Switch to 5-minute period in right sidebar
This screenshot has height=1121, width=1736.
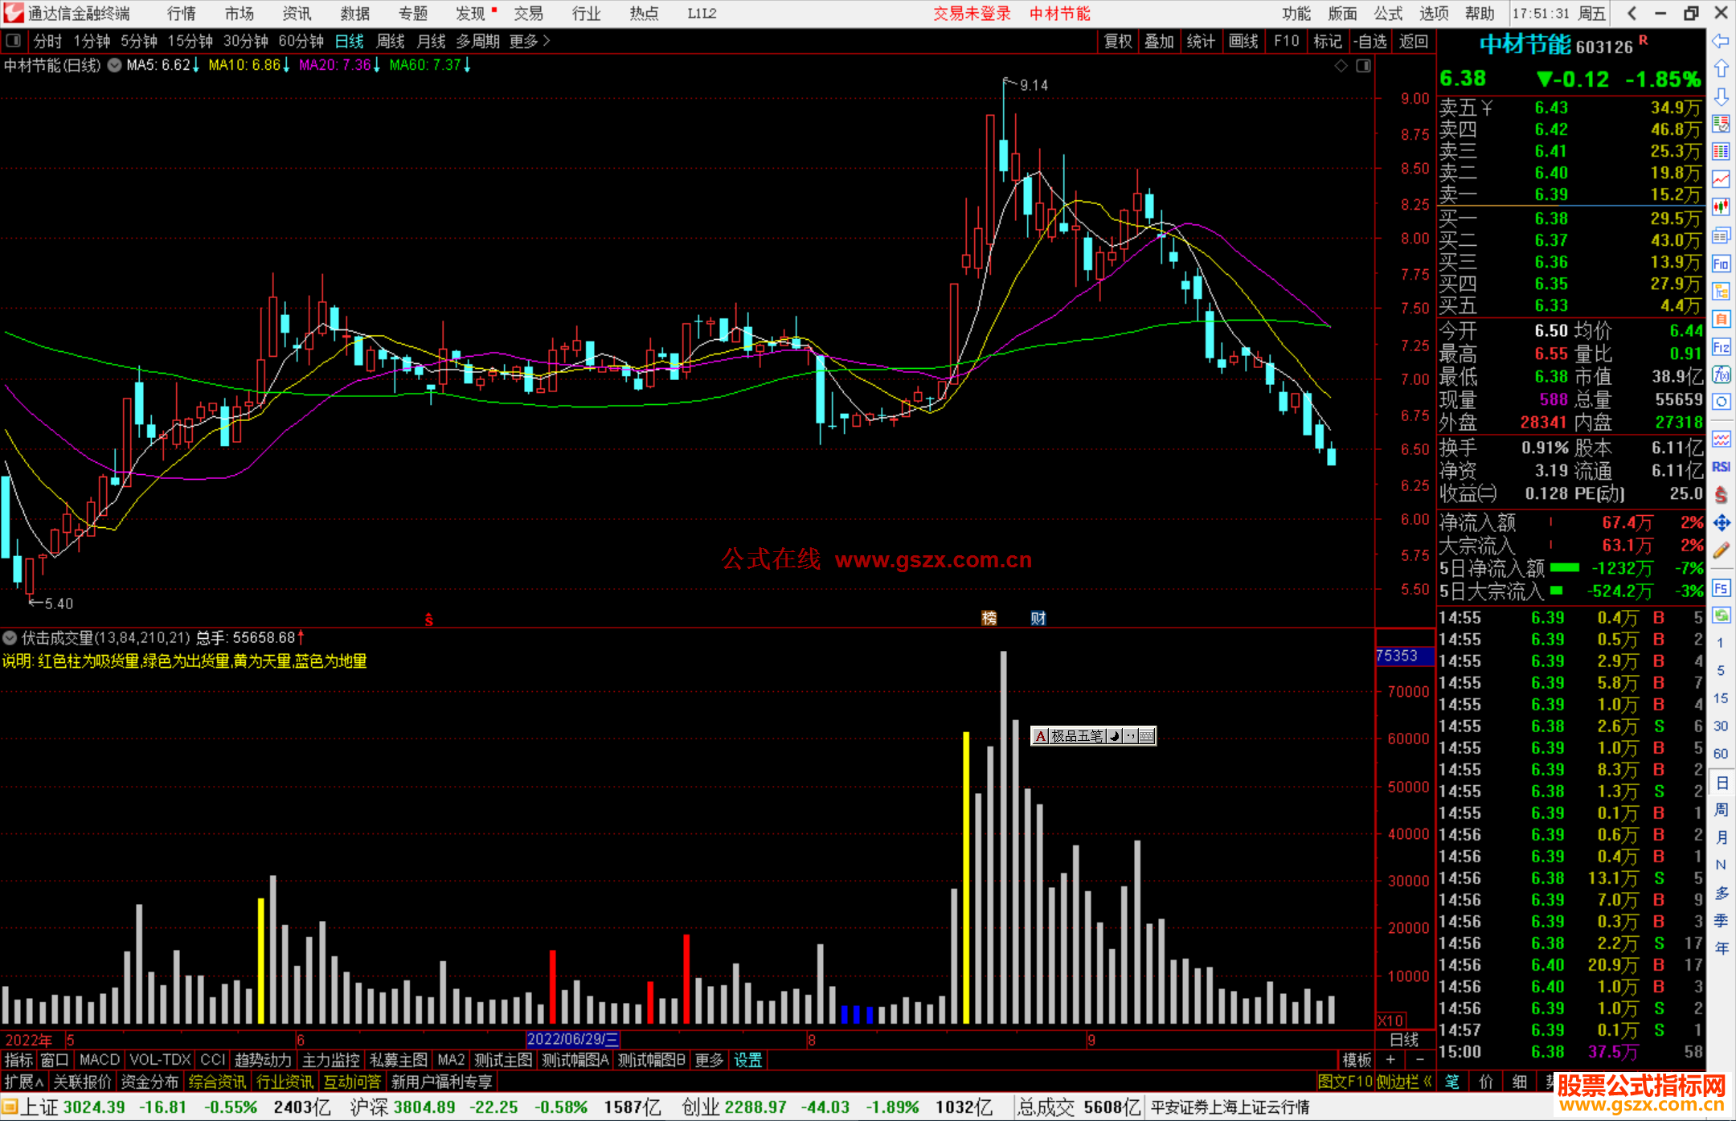click(x=1720, y=670)
